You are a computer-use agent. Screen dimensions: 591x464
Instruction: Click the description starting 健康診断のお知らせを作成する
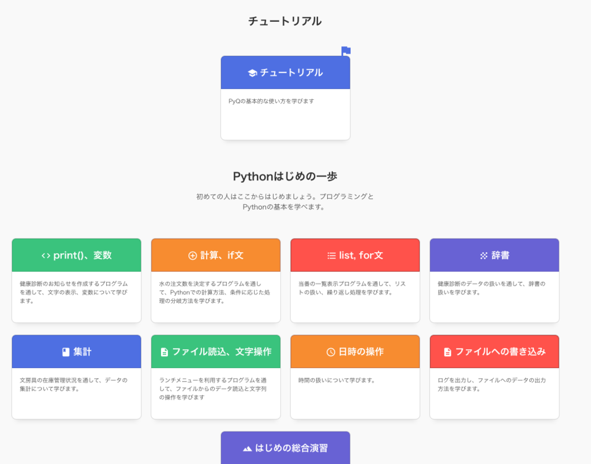coord(74,292)
